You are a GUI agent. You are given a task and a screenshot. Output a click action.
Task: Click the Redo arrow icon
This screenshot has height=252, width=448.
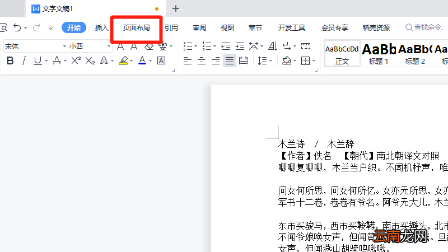tap(36, 27)
